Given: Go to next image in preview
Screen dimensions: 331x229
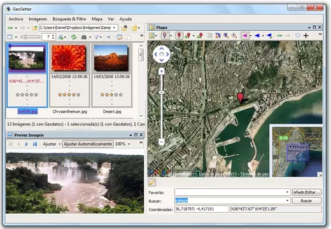Looking at the screenshot, I should tap(27, 144).
